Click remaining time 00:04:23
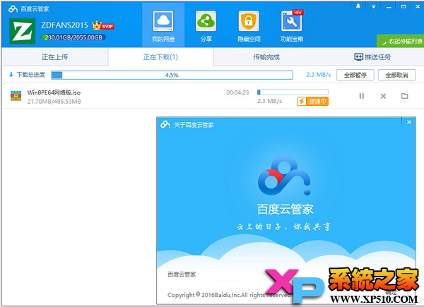Screen dimensions: 424x307 tap(237, 92)
